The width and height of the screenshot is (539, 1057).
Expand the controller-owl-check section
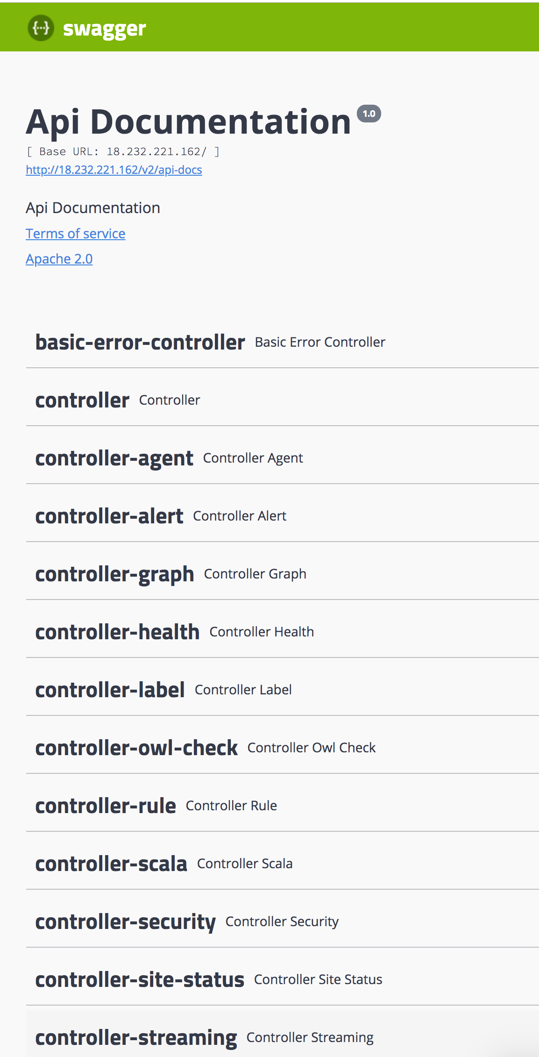click(x=136, y=748)
